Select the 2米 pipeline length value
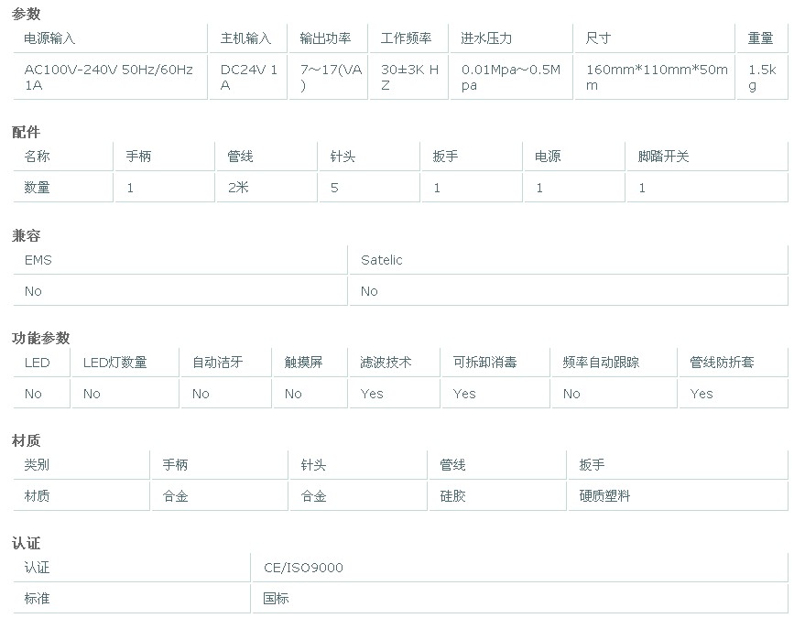The height and width of the screenshot is (618, 794). click(238, 188)
